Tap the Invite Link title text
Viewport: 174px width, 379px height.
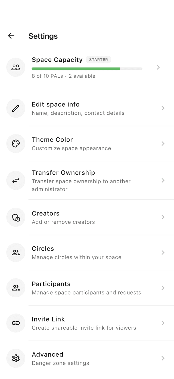click(48, 319)
